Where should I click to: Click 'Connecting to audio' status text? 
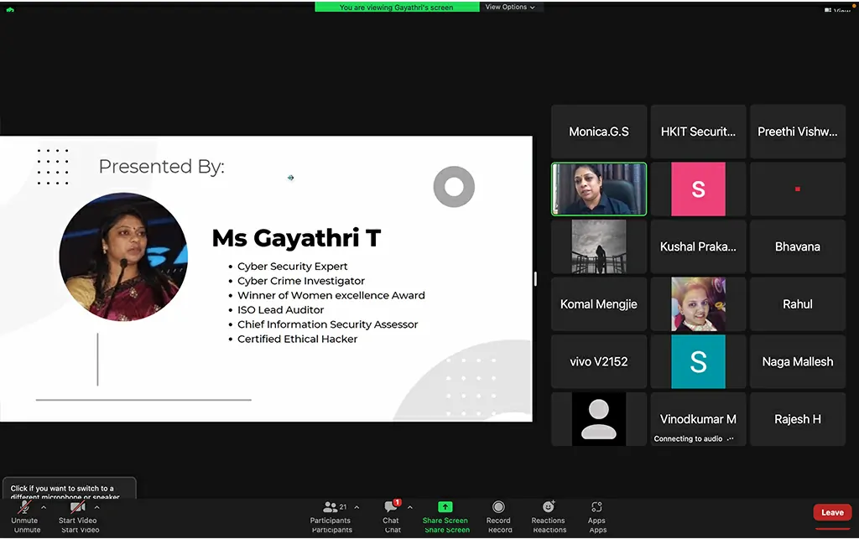[688, 438]
